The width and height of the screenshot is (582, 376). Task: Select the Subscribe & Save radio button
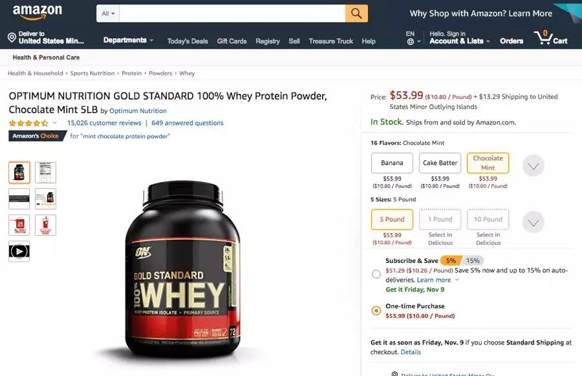coord(376,274)
